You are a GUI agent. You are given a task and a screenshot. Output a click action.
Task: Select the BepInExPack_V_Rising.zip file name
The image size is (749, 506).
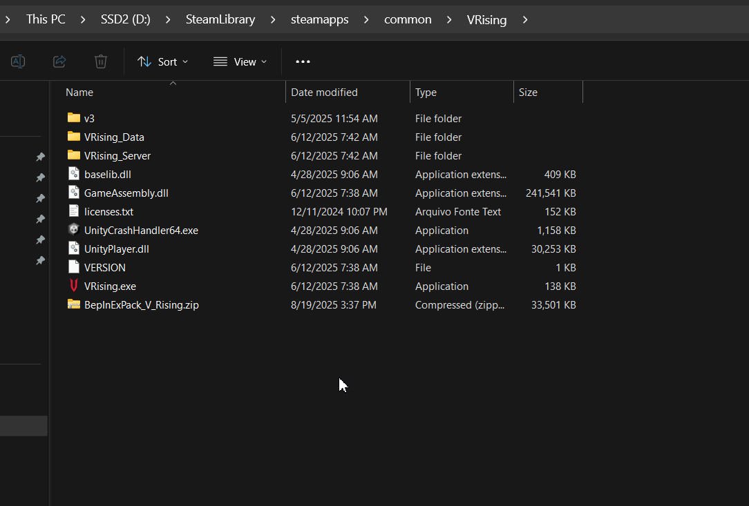[x=142, y=304]
